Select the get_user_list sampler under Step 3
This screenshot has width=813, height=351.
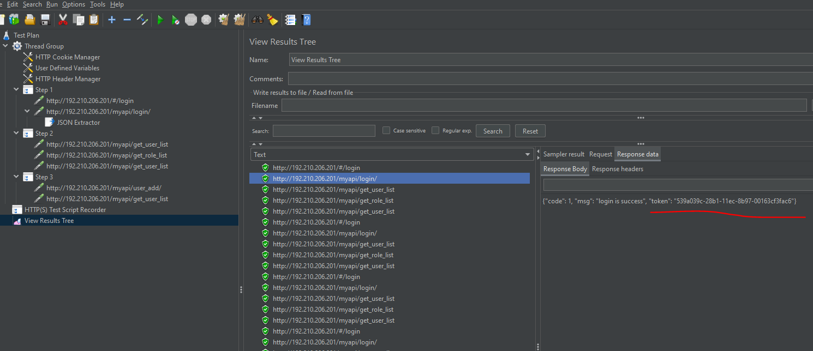pyautogui.click(x=107, y=199)
